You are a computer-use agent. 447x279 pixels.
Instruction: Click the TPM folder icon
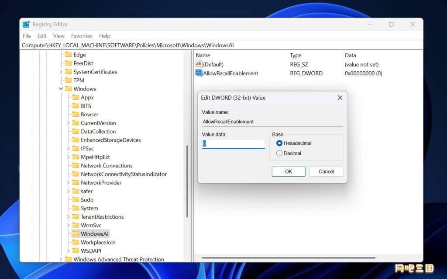(69, 80)
